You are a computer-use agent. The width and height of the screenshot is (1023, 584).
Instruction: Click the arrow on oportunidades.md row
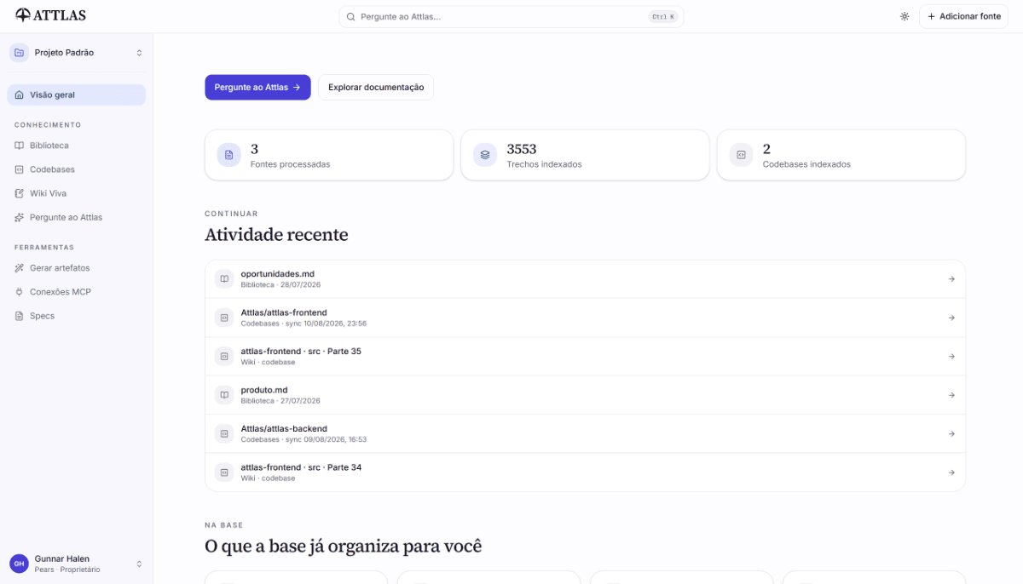(951, 279)
